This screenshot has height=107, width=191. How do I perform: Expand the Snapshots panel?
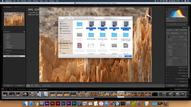point(4,51)
